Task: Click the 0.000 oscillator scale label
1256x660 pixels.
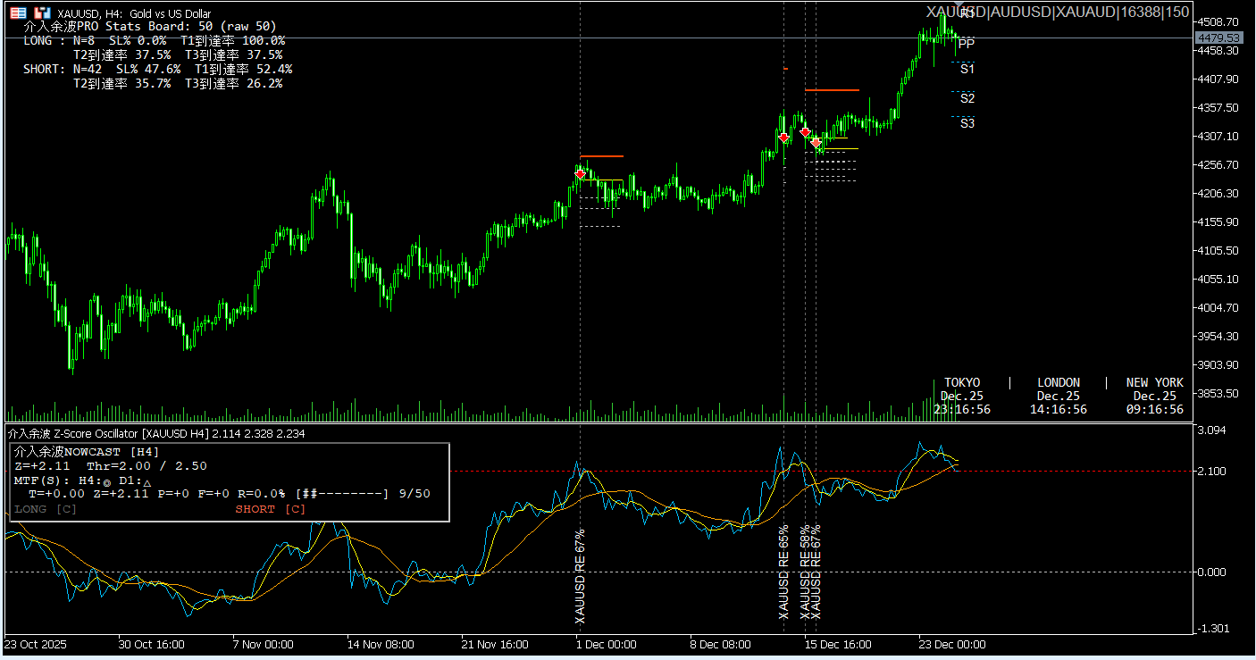Action: (1213, 572)
